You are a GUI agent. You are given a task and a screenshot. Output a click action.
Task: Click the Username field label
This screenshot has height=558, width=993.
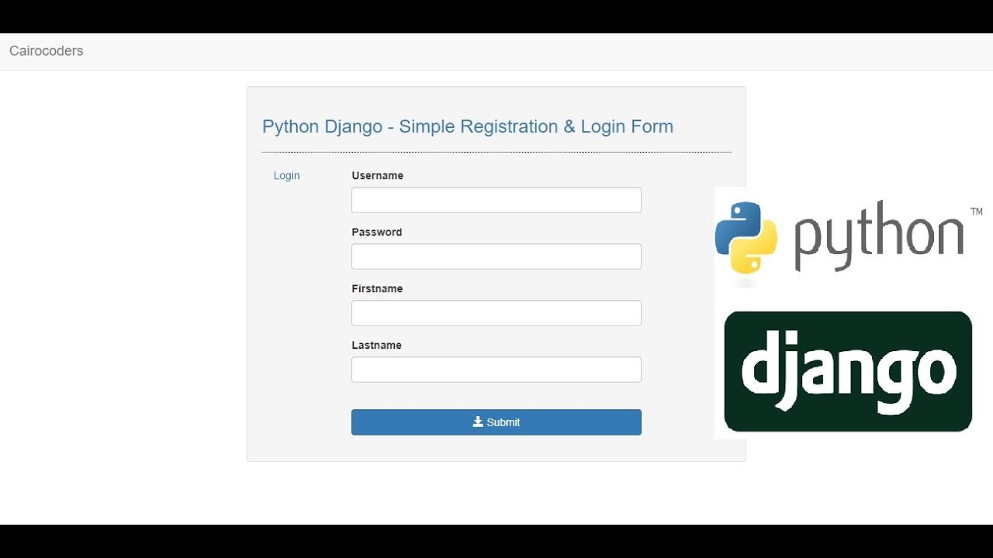pyautogui.click(x=378, y=176)
